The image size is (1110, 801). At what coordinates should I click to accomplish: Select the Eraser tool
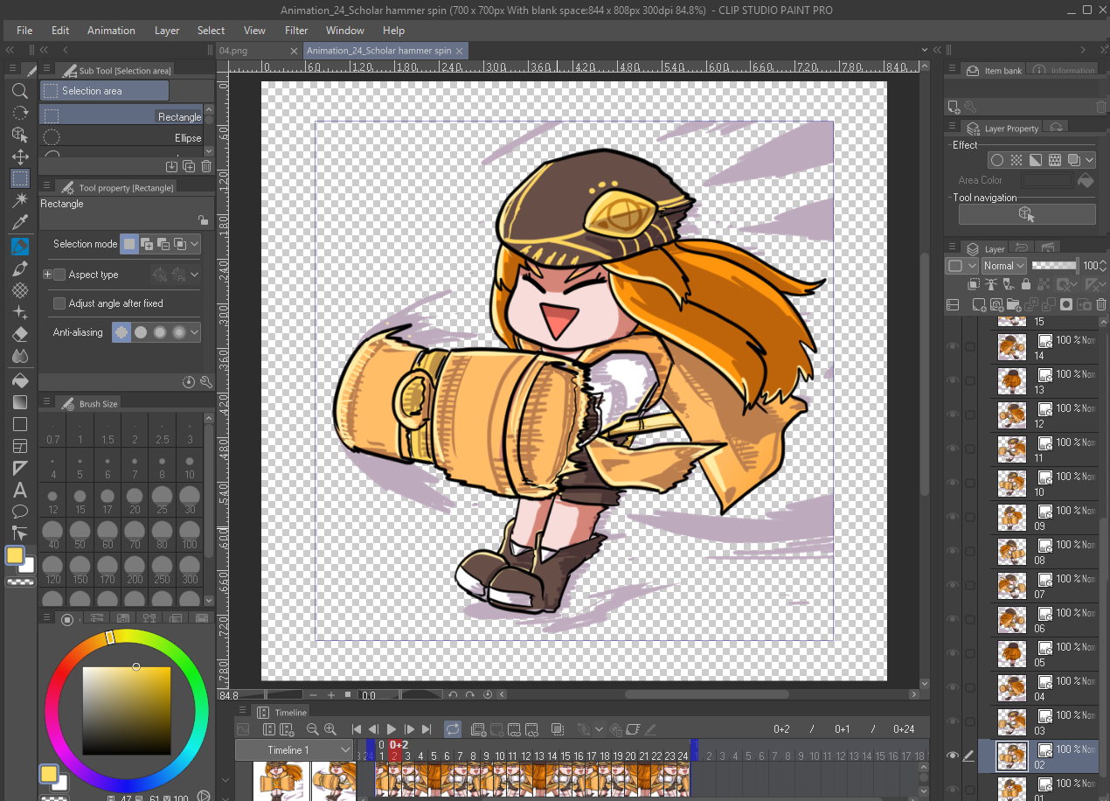pos(20,334)
